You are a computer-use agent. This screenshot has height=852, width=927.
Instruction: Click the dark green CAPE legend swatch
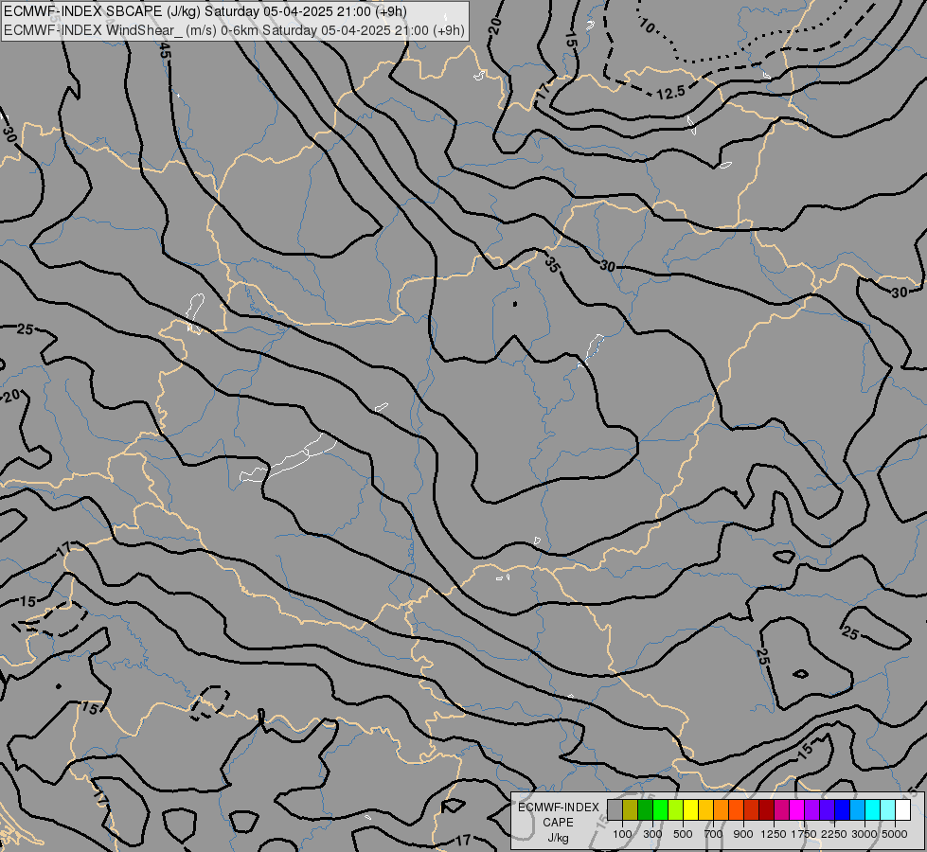645,809
